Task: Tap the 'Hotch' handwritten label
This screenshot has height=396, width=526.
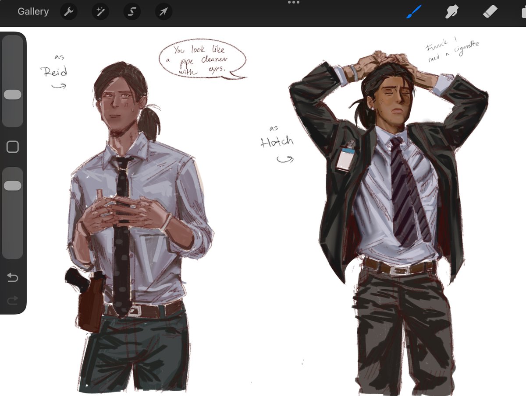Action: 276,142
